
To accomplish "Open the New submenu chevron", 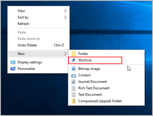I will pyautogui.click(x=65, y=54).
